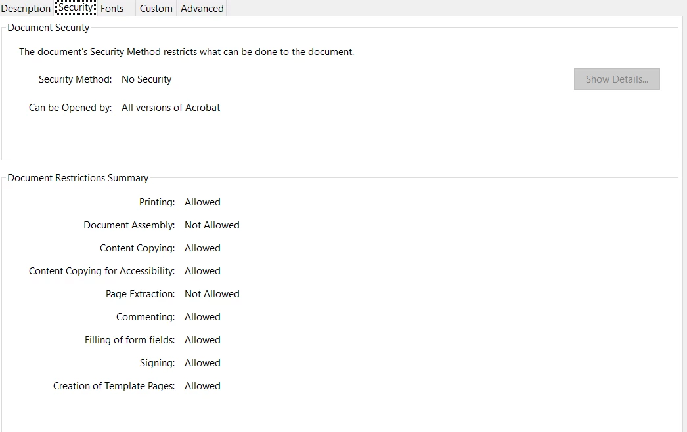Switch to the Fonts tab

click(x=112, y=9)
